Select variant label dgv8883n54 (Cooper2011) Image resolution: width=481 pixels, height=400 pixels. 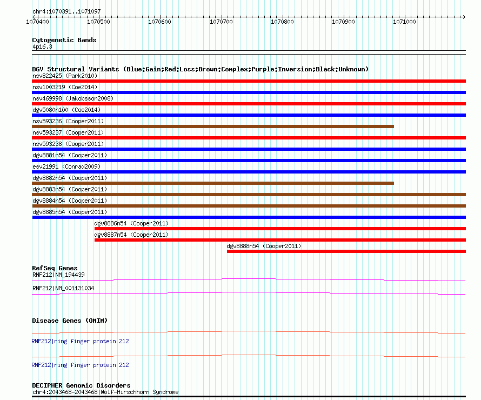tap(70, 189)
